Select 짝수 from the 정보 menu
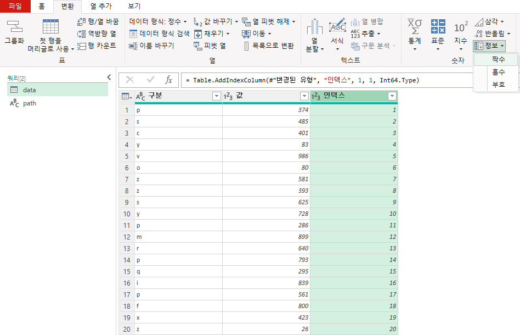This screenshot has height=335, width=520. (496, 59)
